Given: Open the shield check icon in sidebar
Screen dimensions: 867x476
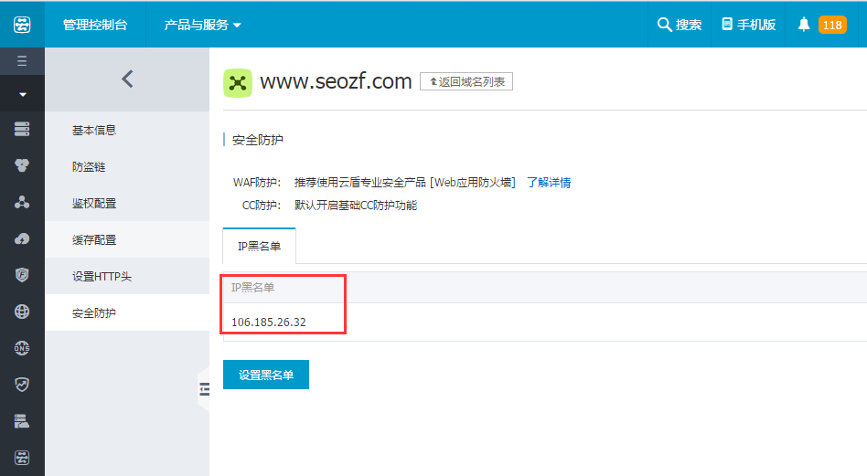Looking at the screenshot, I should (22, 385).
